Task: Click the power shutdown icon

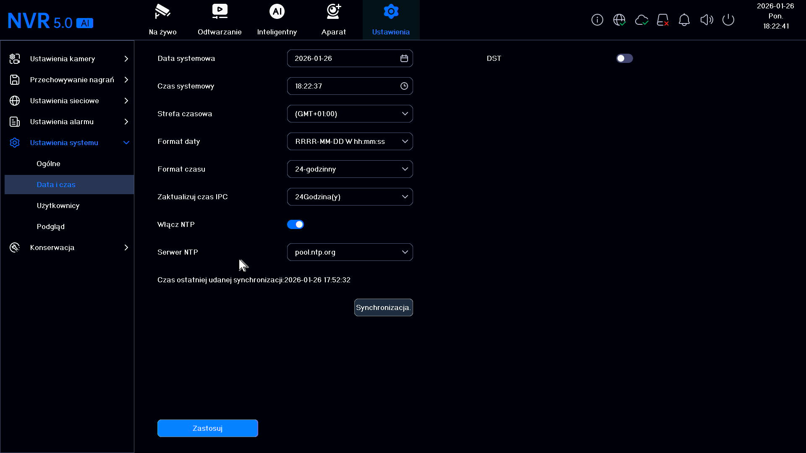Action: pos(728,20)
